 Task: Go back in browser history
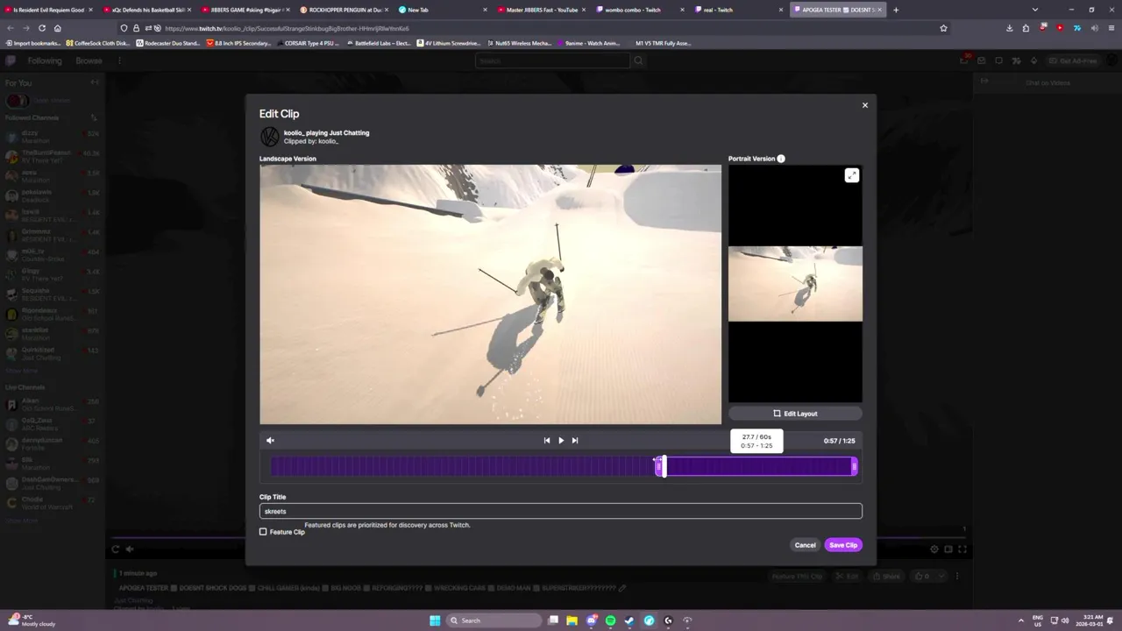click(11, 28)
